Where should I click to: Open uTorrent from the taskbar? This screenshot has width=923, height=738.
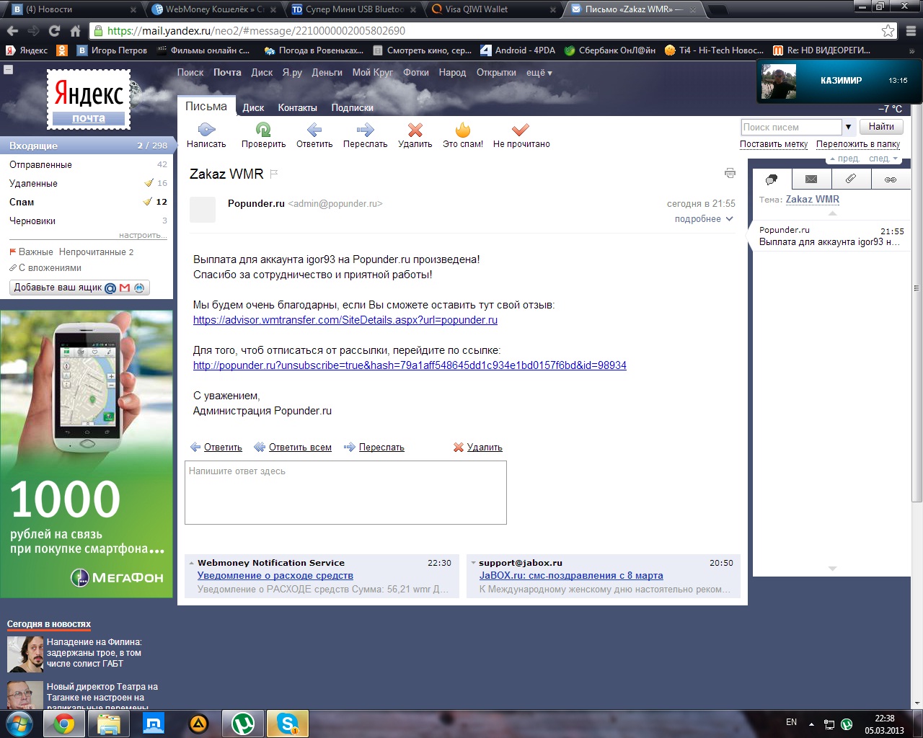[243, 724]
